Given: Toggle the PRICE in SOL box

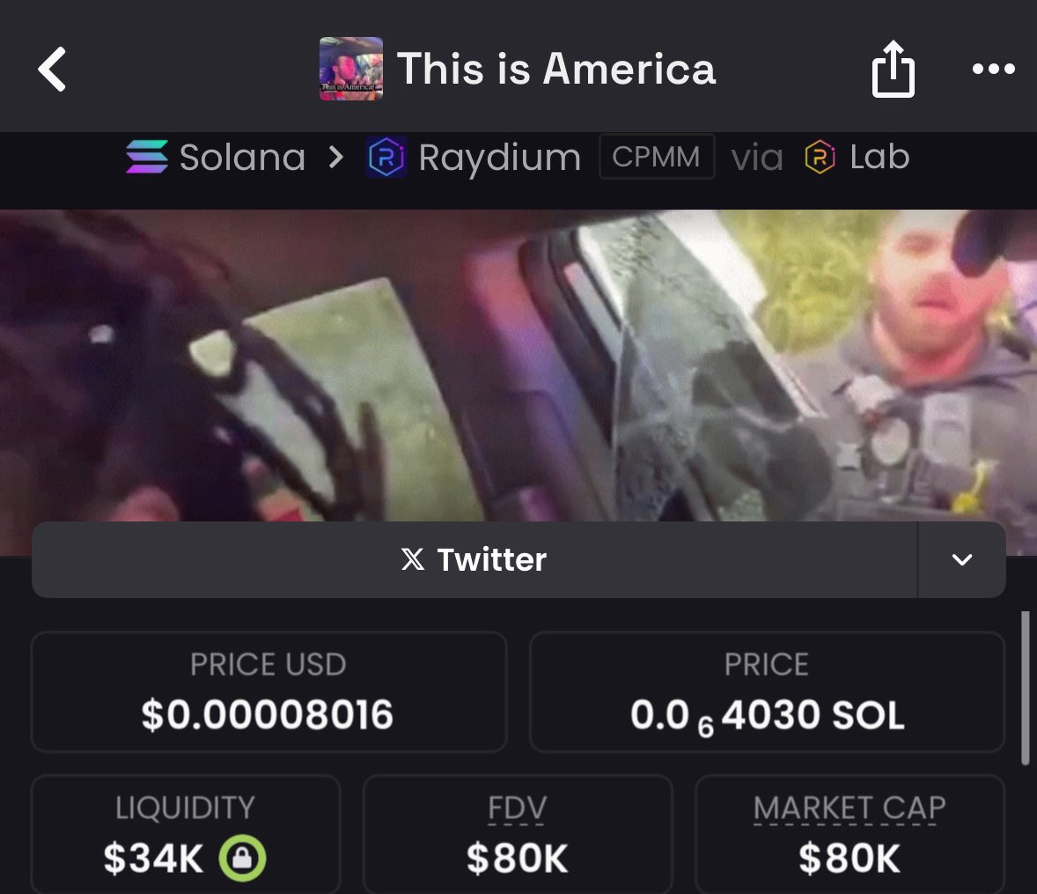Looking at the screenshot, I should point(767,692).
